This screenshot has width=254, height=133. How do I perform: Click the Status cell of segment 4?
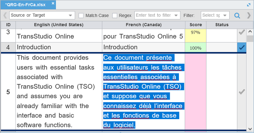pyautogui.click(x=222, y=47)
